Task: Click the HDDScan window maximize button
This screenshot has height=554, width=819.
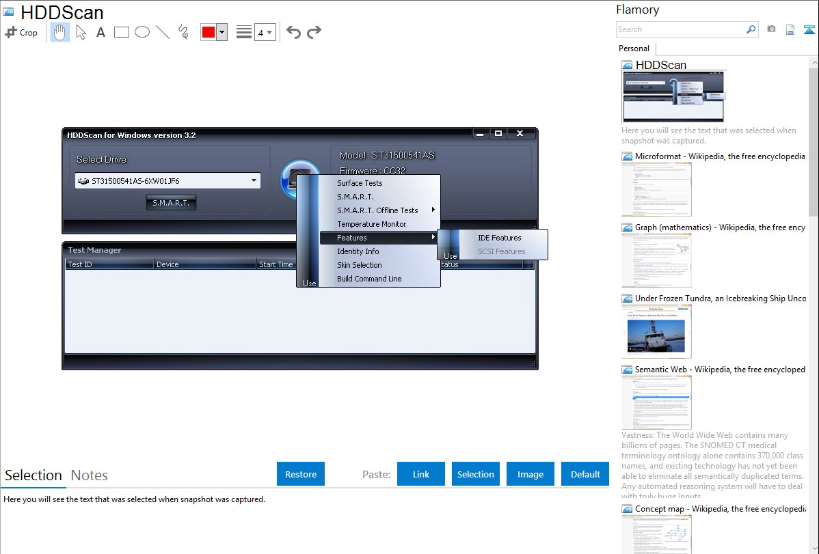Action: pyautogui.click(x=498, y=134)
